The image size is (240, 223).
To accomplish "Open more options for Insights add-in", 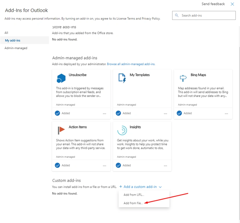I will (x=165, y=166).
